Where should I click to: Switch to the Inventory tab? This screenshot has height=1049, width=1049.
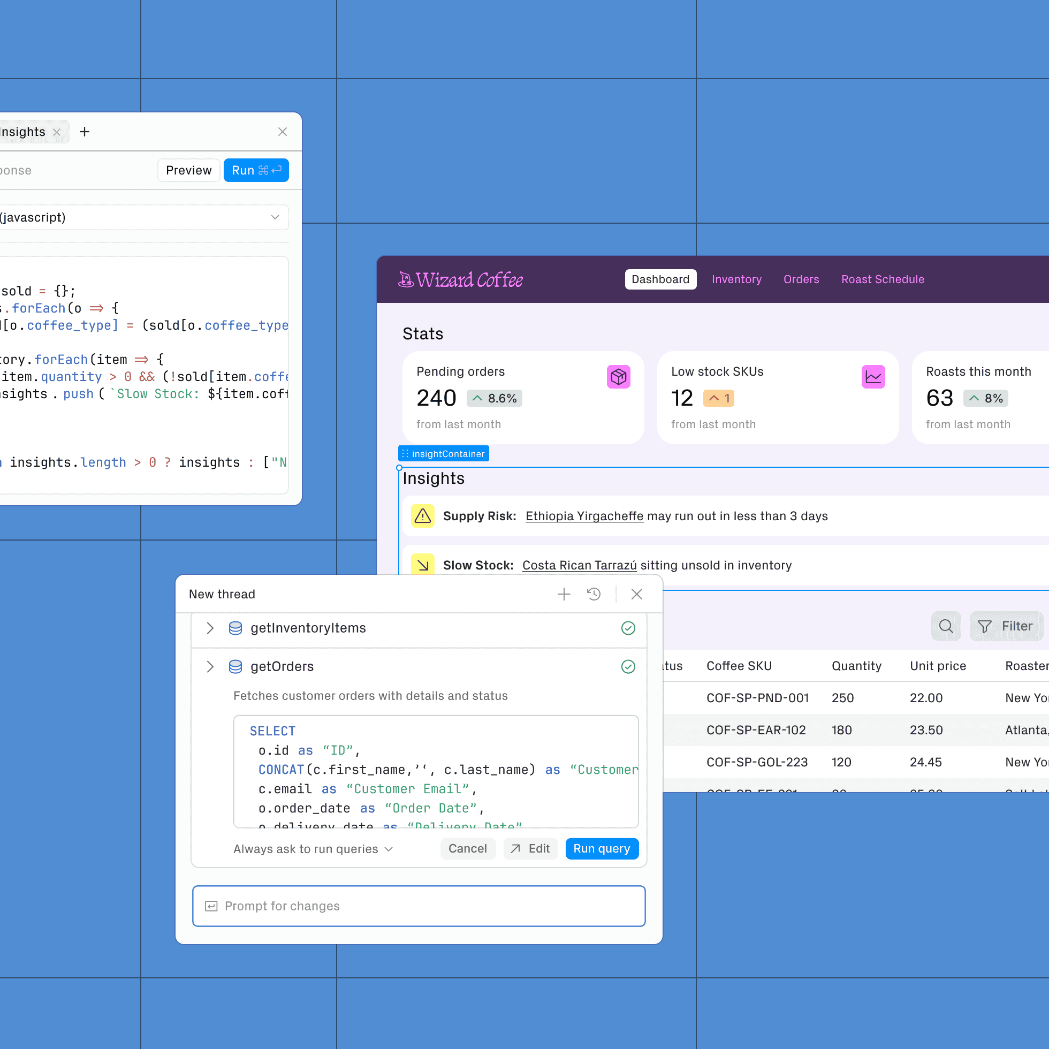[x=737, y=279]
